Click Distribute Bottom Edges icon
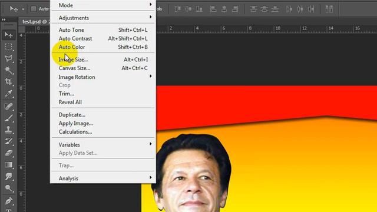Viewport: 377px width, 212px height. click(275, 9)
